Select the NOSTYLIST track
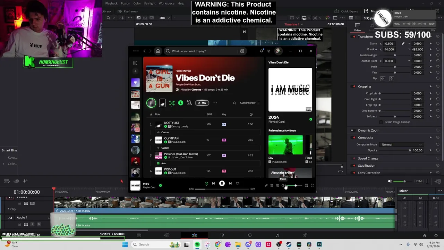The width and height of the screenshot is (444, 250). point(205,124)
